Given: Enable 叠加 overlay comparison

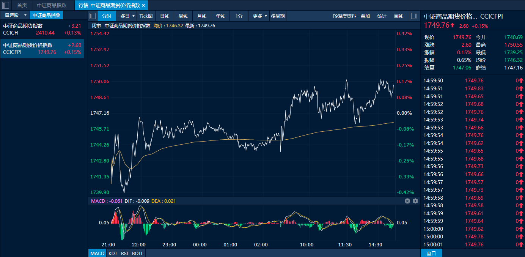Looking at the screenshot, I should [x=365, y=16].
